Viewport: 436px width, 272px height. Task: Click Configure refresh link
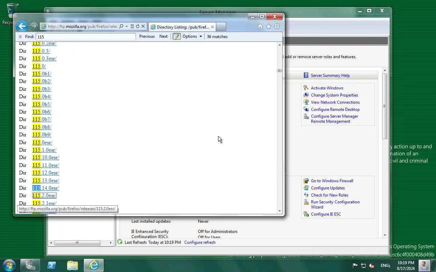coord(200,242)
